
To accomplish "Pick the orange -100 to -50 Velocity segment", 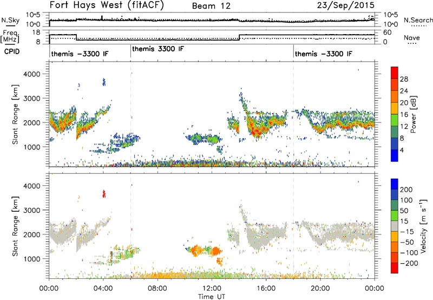I will tap(395, 247).
